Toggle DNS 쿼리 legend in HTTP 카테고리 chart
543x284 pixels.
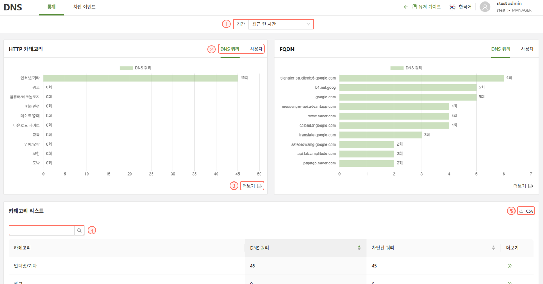[126, 68]
